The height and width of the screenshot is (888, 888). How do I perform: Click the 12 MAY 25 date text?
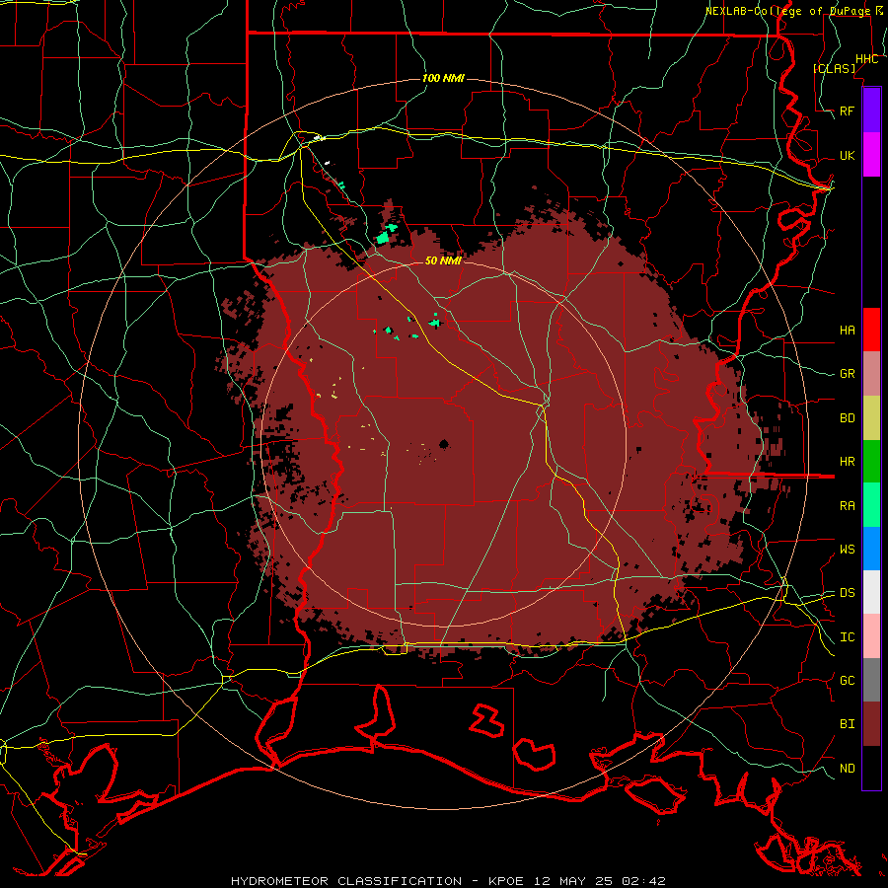point(573,881)
